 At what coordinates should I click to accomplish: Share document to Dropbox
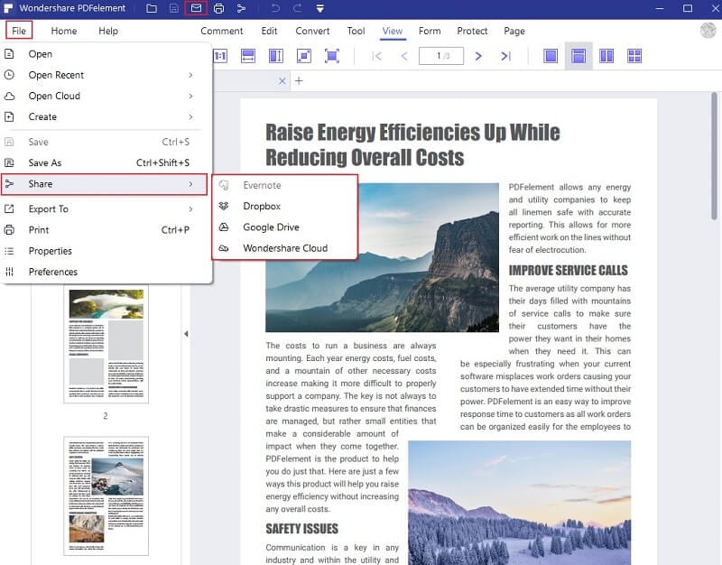point(285,207)
